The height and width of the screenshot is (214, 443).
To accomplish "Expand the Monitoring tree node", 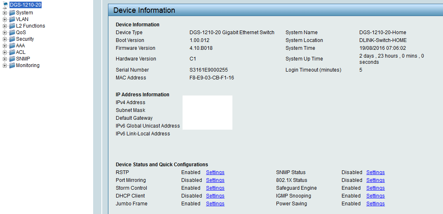I will click(5, 65).
